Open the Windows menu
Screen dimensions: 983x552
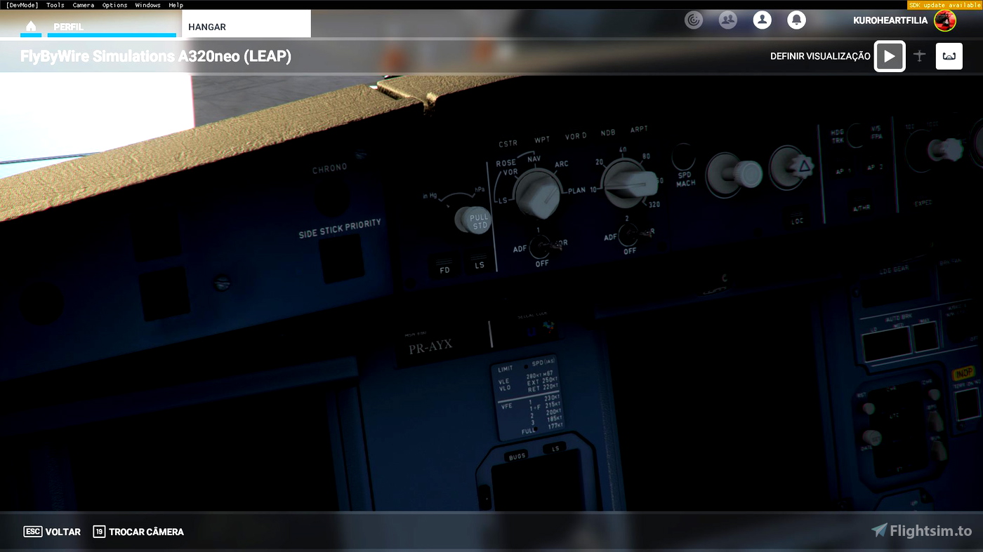147,5
